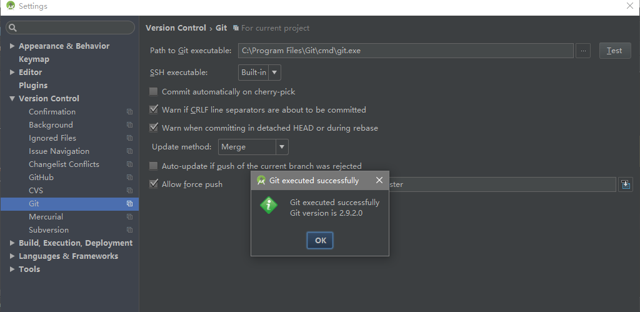
Task: Enable commit automatically on cherry-pick
Action: click(x=154, y=92)
